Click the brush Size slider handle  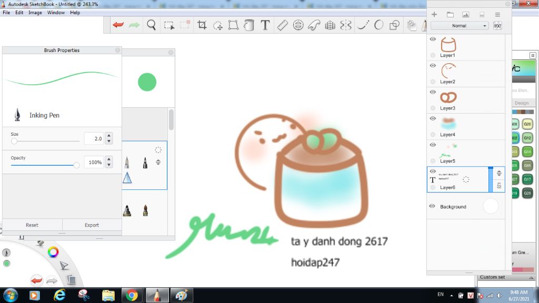[14, 141]
